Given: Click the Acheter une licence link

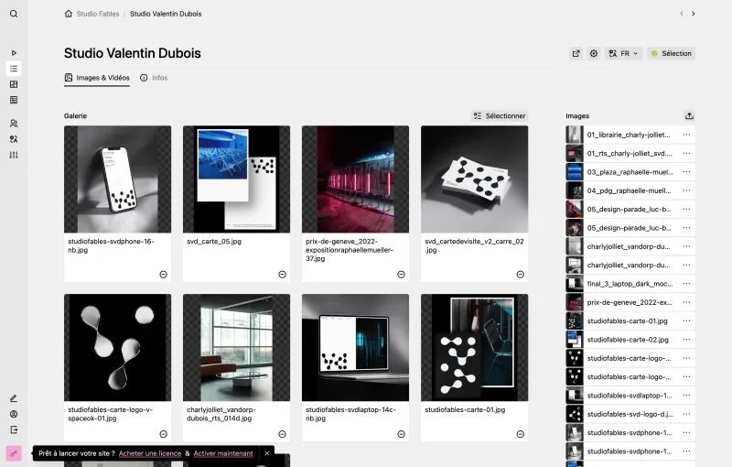Looking at the screenshot, I should pyautogui.click(x=150, y=453).
